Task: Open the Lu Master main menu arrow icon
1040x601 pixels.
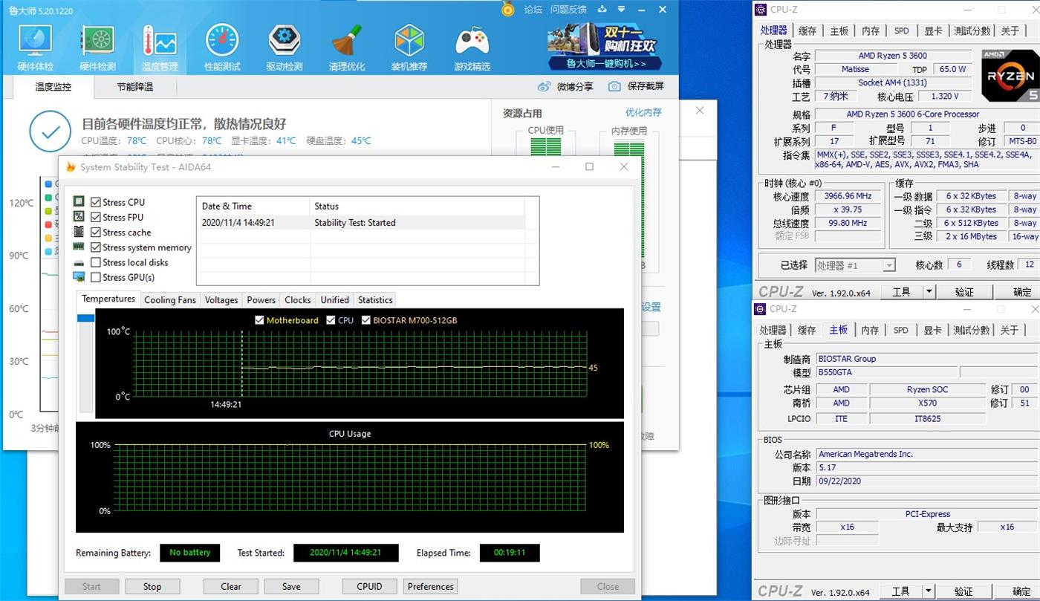Action: coord(621,10)
